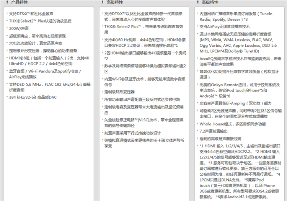Click 7.2声道前置输出 item
Screen dimensions: 287x201
pyautogui.click(x=214, y=131)
